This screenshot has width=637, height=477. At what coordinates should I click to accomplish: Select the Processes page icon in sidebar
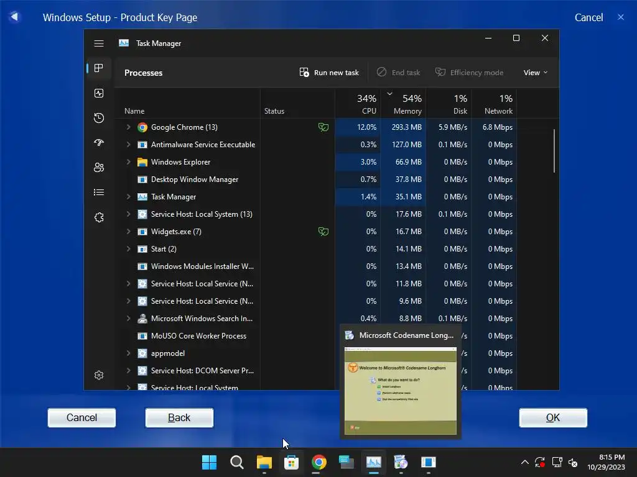(x=99, y=68)
